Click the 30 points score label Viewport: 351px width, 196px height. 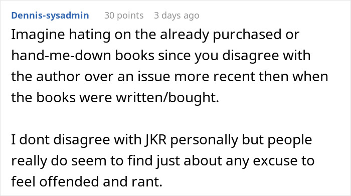pos(124,16)
